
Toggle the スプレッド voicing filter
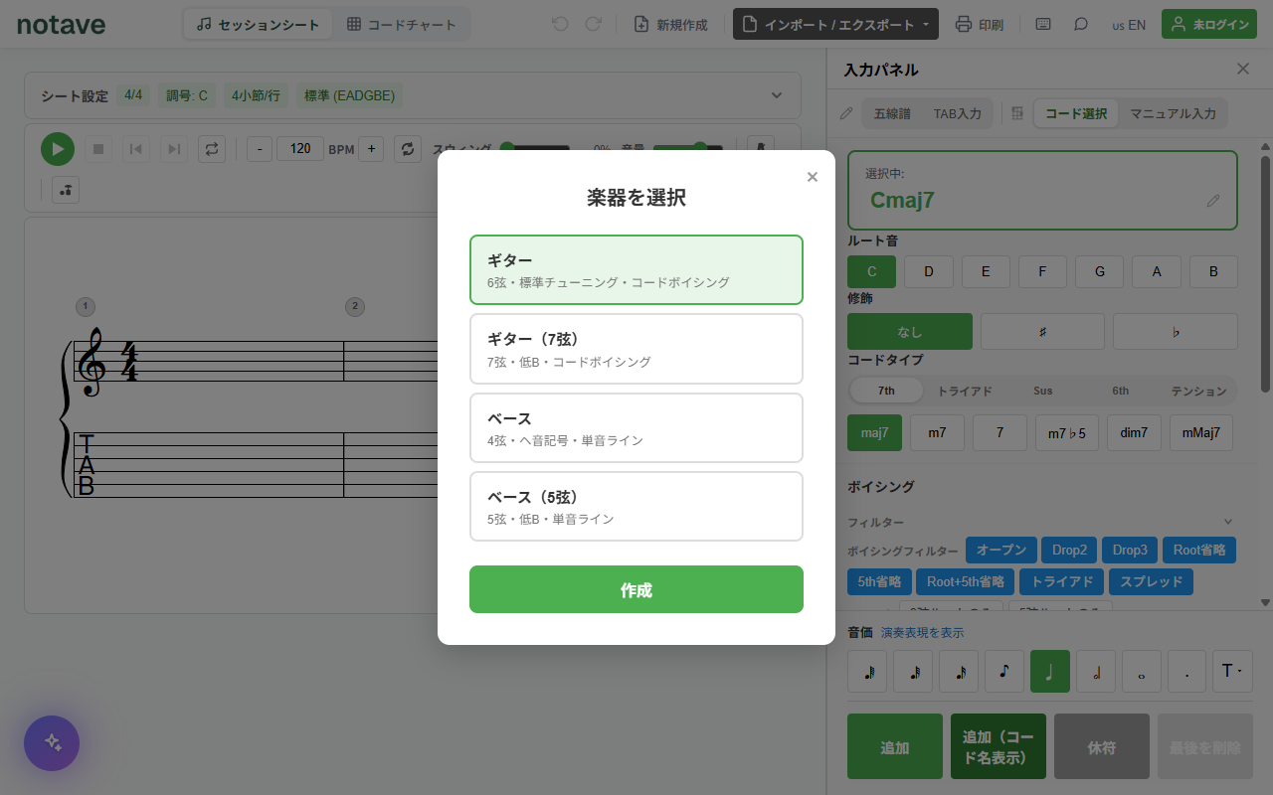[x=1152, y=581]
